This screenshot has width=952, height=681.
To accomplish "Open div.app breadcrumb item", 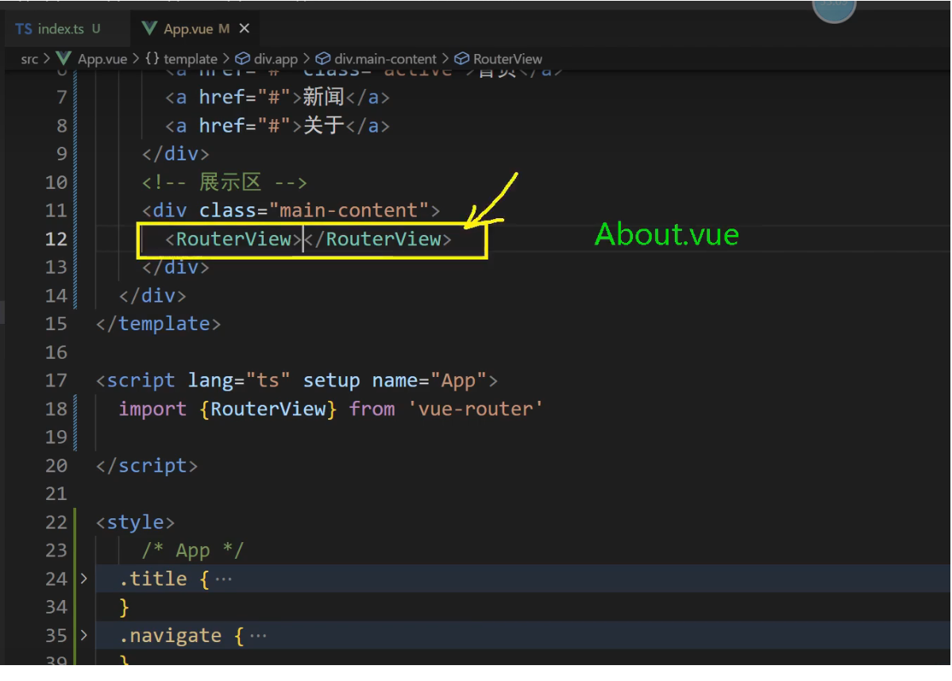I will click(276, 59).
